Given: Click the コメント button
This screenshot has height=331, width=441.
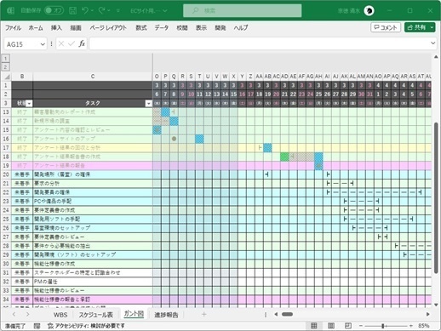Looking at the screenshot, I should 386,27.
